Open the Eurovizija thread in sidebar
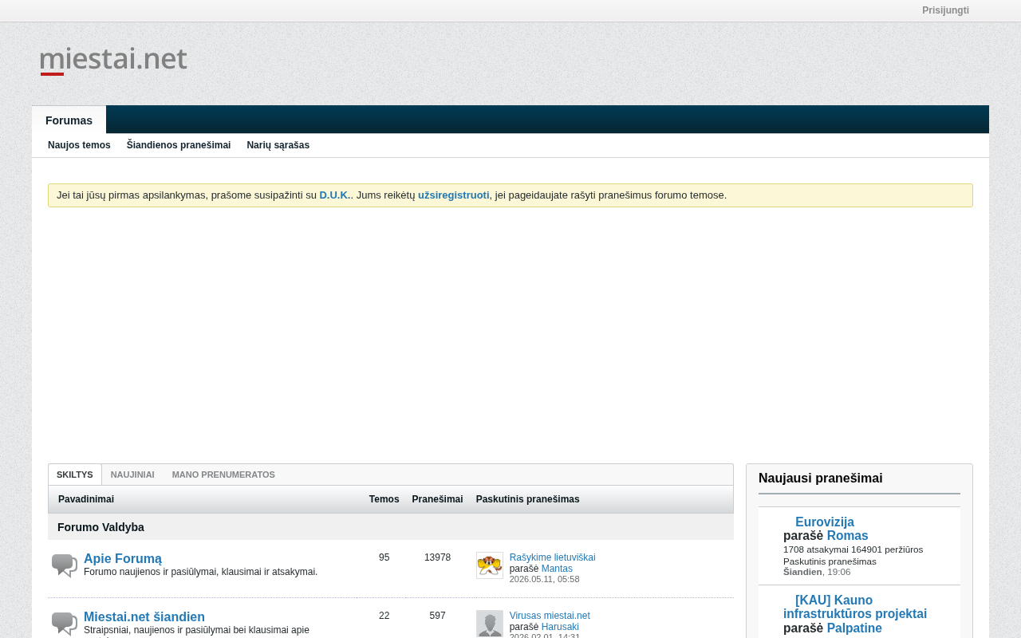The image size is (1021, 638). (825, 522)
